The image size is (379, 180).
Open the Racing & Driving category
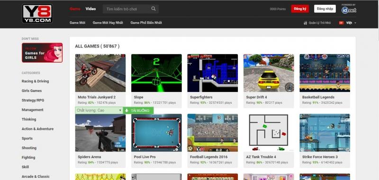point(35,81)
